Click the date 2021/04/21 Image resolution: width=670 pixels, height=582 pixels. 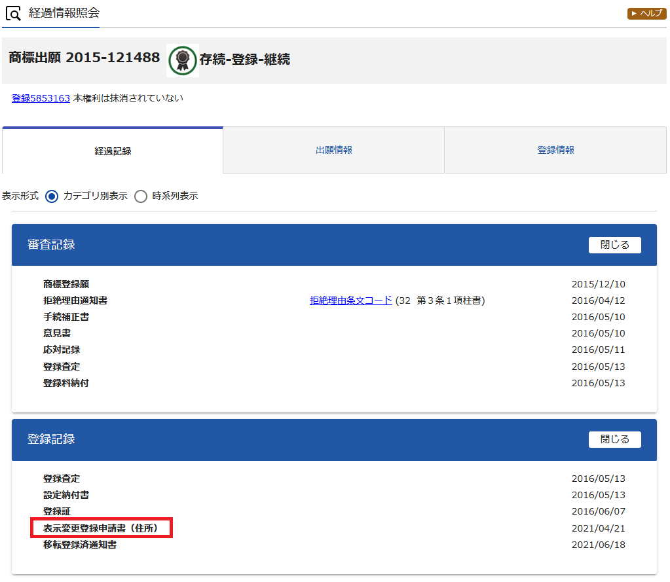pyautogui.click(x=598, y=528)
